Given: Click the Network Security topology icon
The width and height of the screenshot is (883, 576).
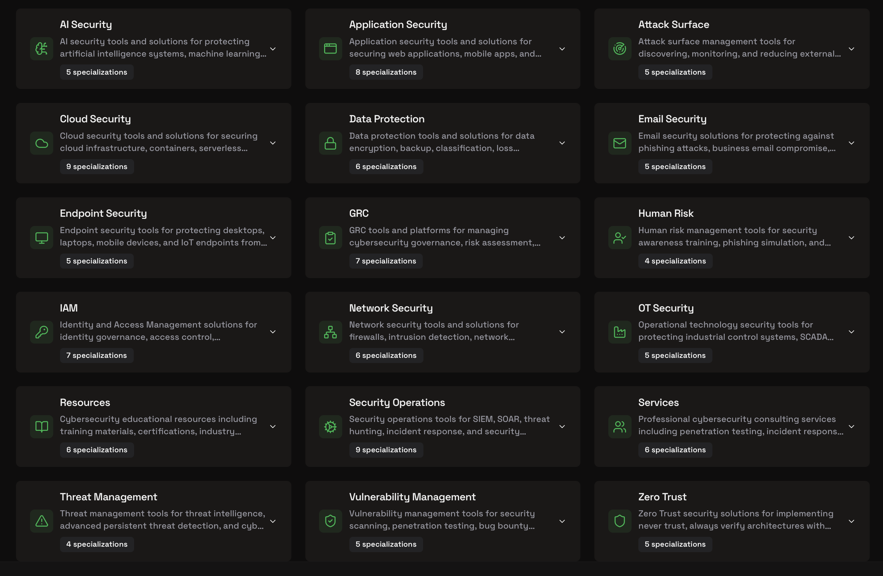Looking at the screenshot, I should pyautogui.click(x=330, y=332).
